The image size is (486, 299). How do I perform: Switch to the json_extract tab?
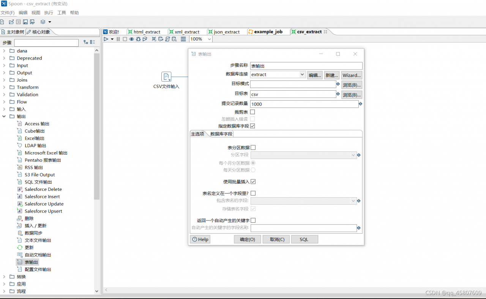tap(227, 32)
